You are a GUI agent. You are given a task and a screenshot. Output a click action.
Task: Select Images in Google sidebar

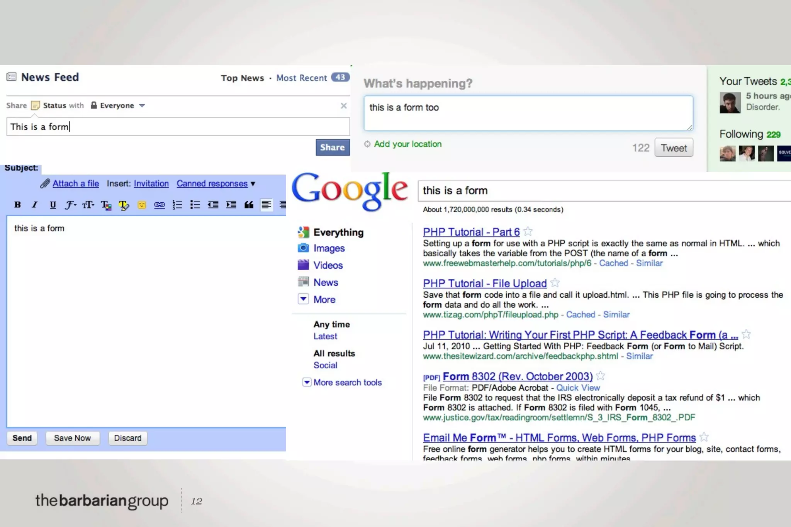pos(329,248)
